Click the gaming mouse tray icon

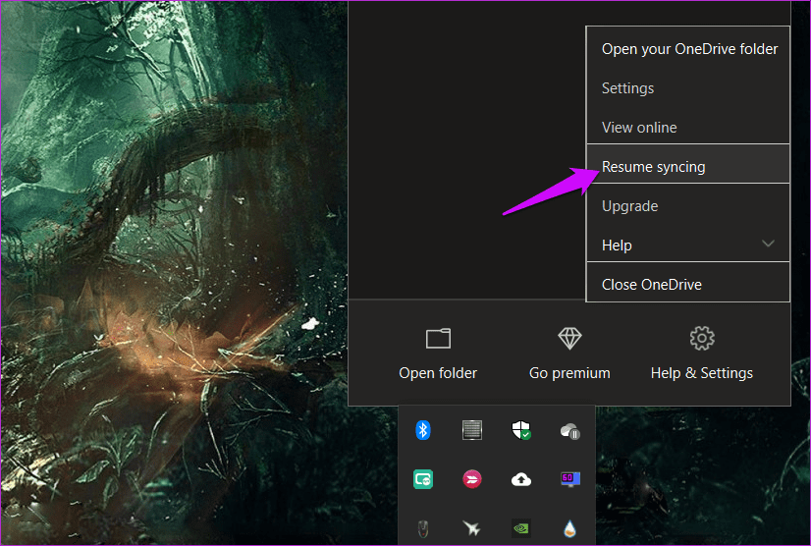[423, 528]
